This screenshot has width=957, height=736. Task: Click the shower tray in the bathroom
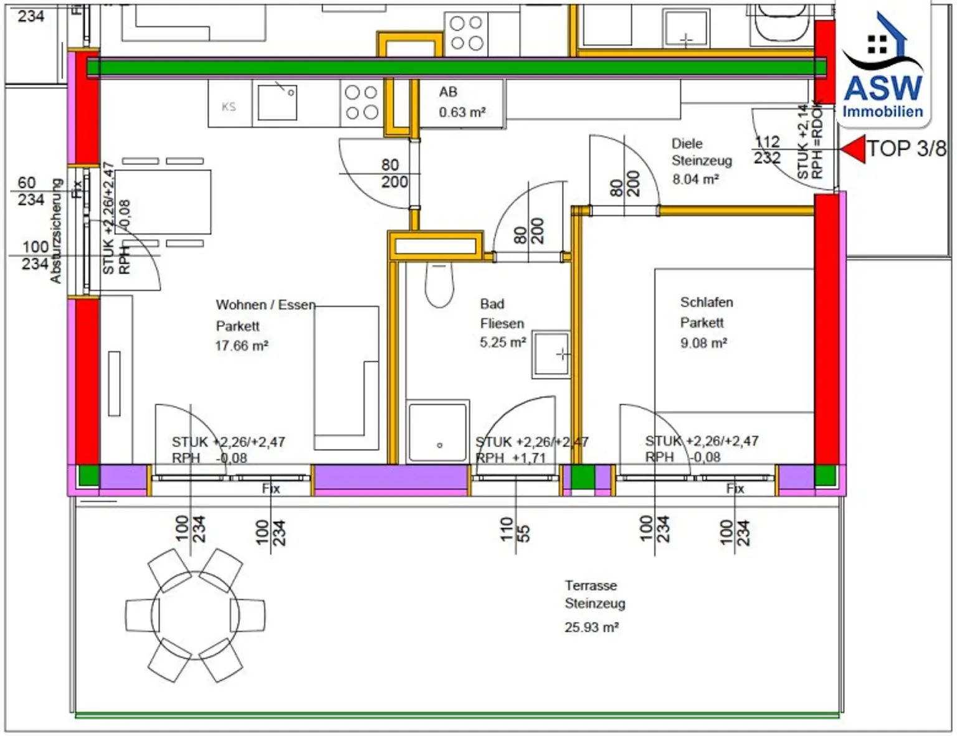coord(437,431)
